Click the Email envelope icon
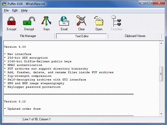Viewport: 167px width, 125px height. [x=64, y=21]
